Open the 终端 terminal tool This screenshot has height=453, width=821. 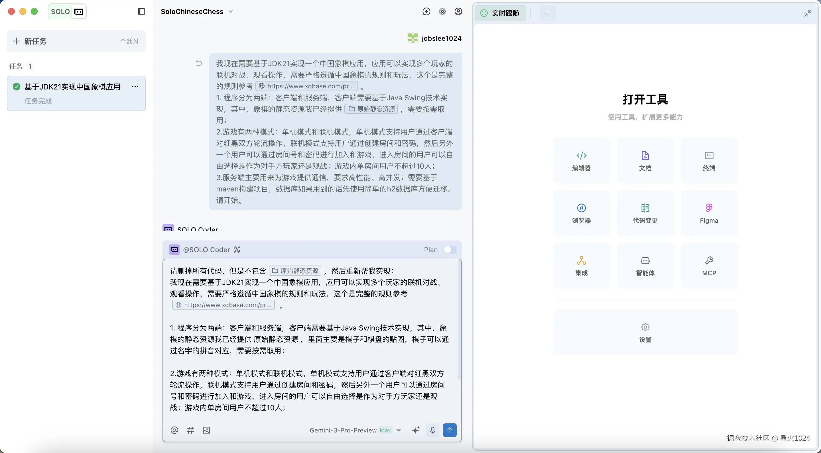coord(709,161)
